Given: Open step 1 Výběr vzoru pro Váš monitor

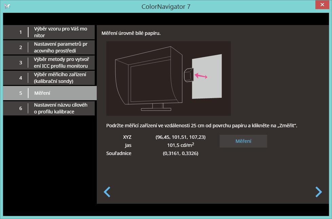Looking at the screenshot, I should pos(49,32).
